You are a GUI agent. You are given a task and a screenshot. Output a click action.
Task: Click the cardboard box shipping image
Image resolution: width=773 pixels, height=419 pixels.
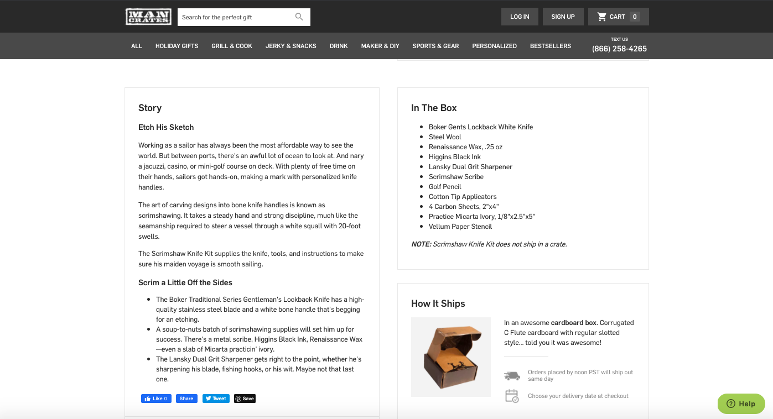click(x=450, y=357)
